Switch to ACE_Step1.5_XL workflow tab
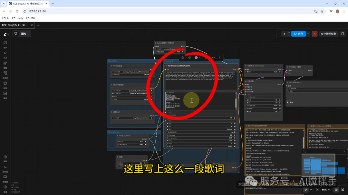 [x=15, y=25]
